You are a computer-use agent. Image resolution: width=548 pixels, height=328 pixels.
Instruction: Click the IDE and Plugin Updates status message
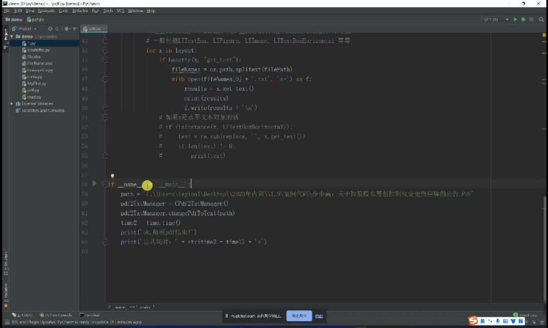[x=76, y=322]
